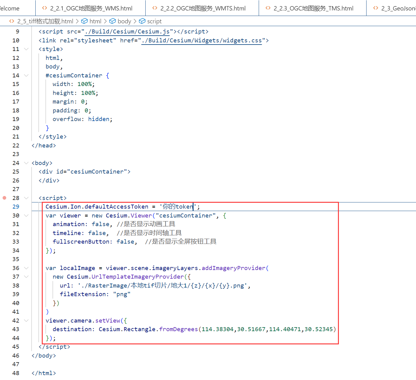Click '#cesiumContainer {' selector on line 14
Viewport: 416px width, 380px height.
77,76
